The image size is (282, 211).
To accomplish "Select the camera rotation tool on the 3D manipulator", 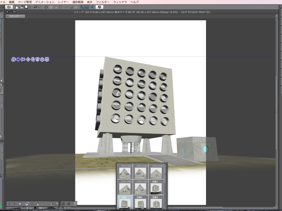I will [14, 59].
